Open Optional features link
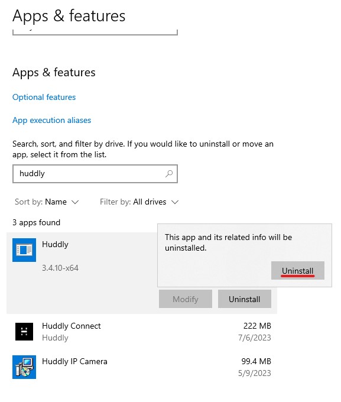Image resolution: width=341 pixels, height=402 pixels. (x=44, y=97)
